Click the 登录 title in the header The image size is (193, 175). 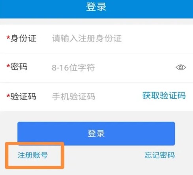[x=96, y=7]
